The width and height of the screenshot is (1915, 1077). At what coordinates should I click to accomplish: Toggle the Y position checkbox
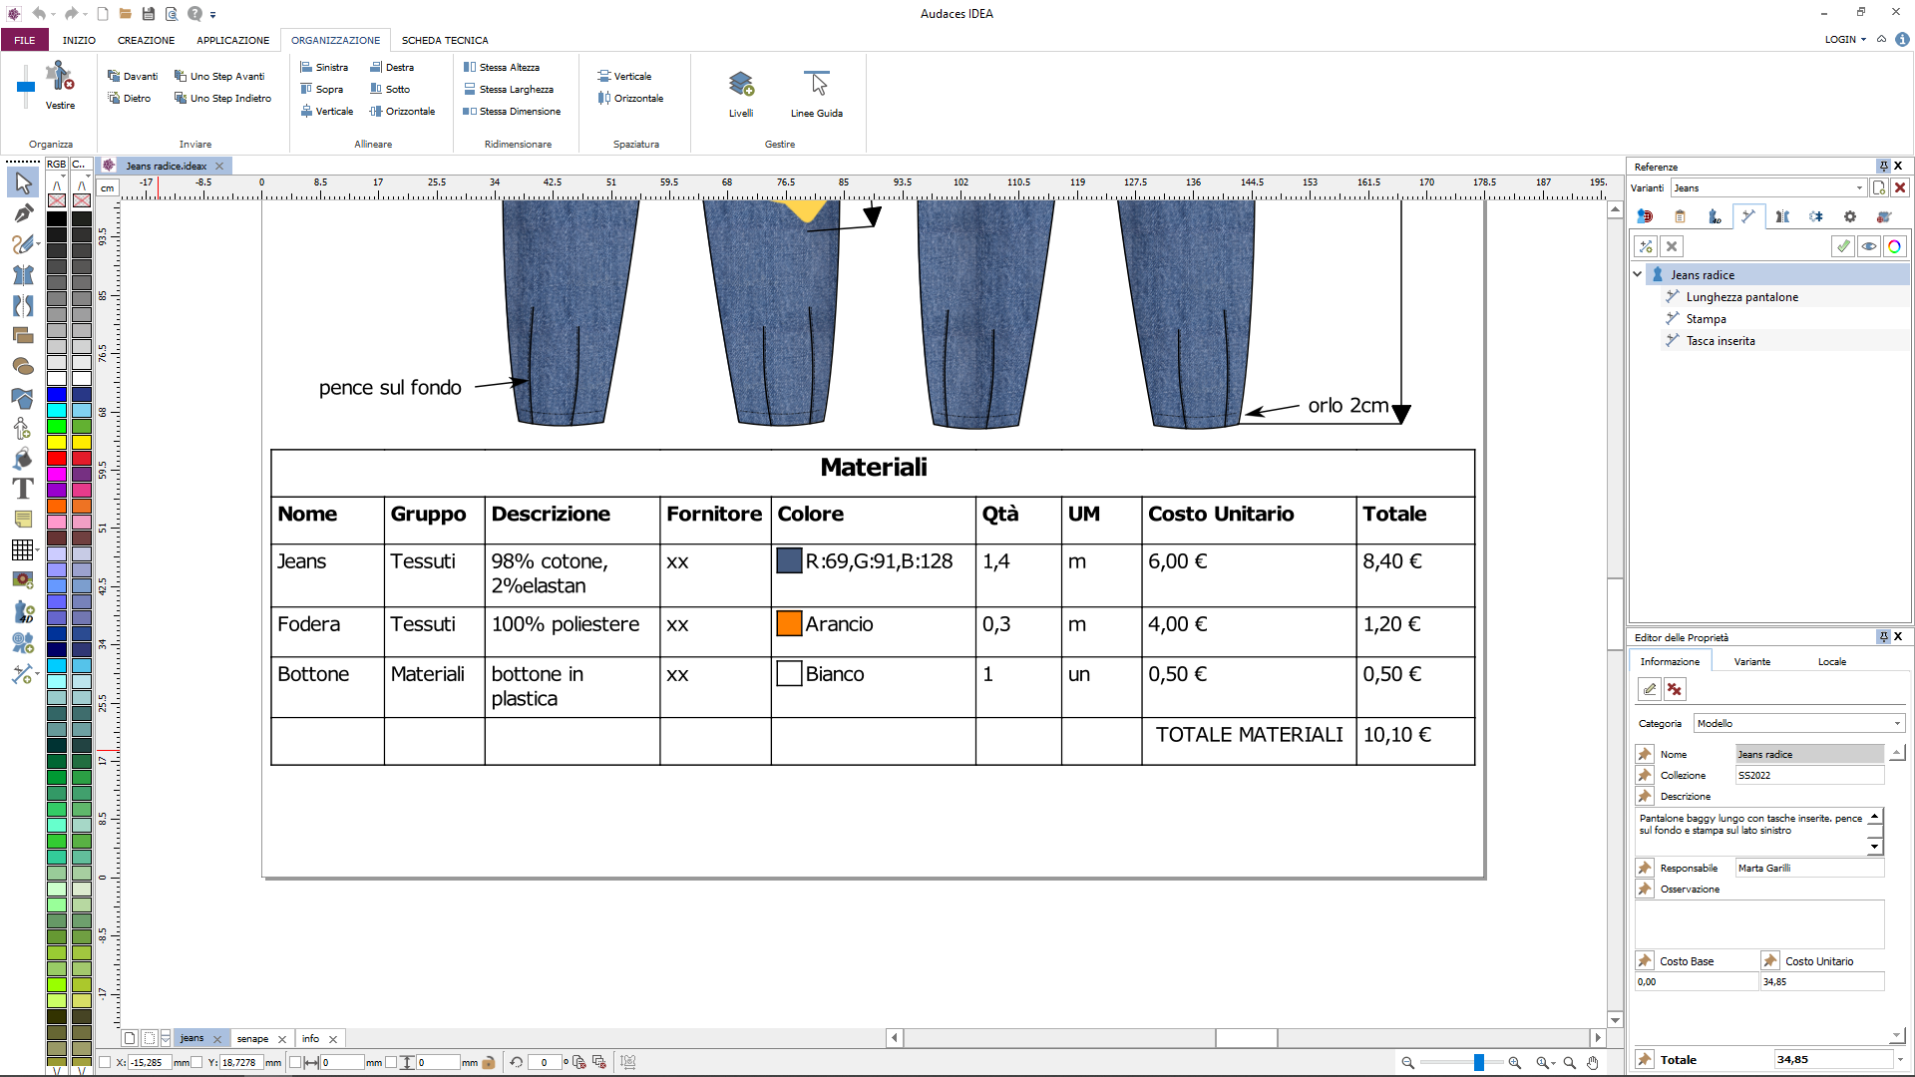[196, 1063]
